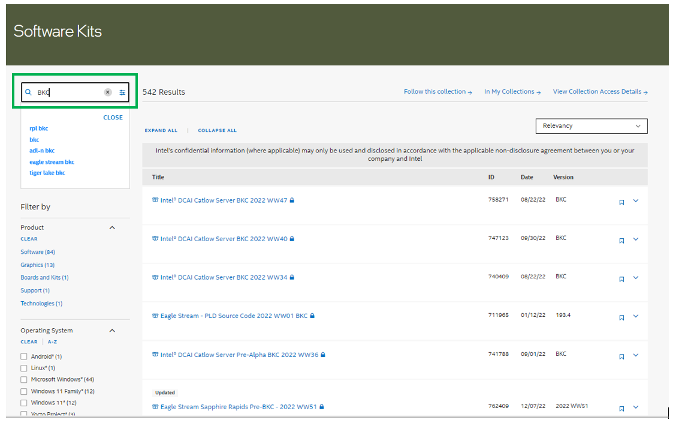Bookmark the Catlow Server BKC 2022 WW34 kit
This screenshot has width=676, height=429.
(621, 279)
